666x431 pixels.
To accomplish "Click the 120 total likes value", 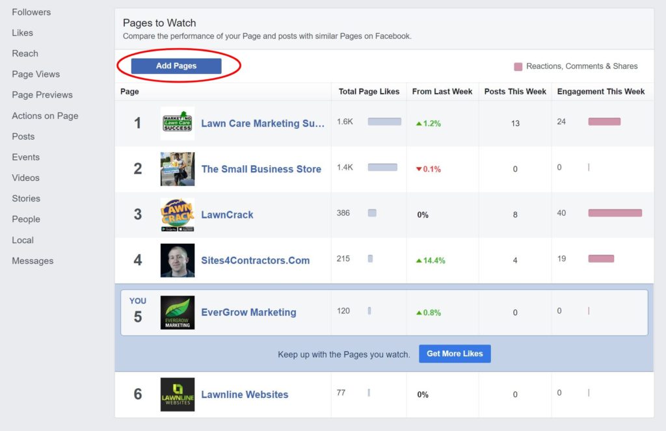I will [x=343, y=311].
